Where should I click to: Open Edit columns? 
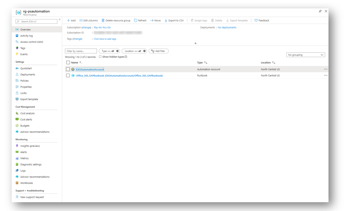(x=88, y=21)
